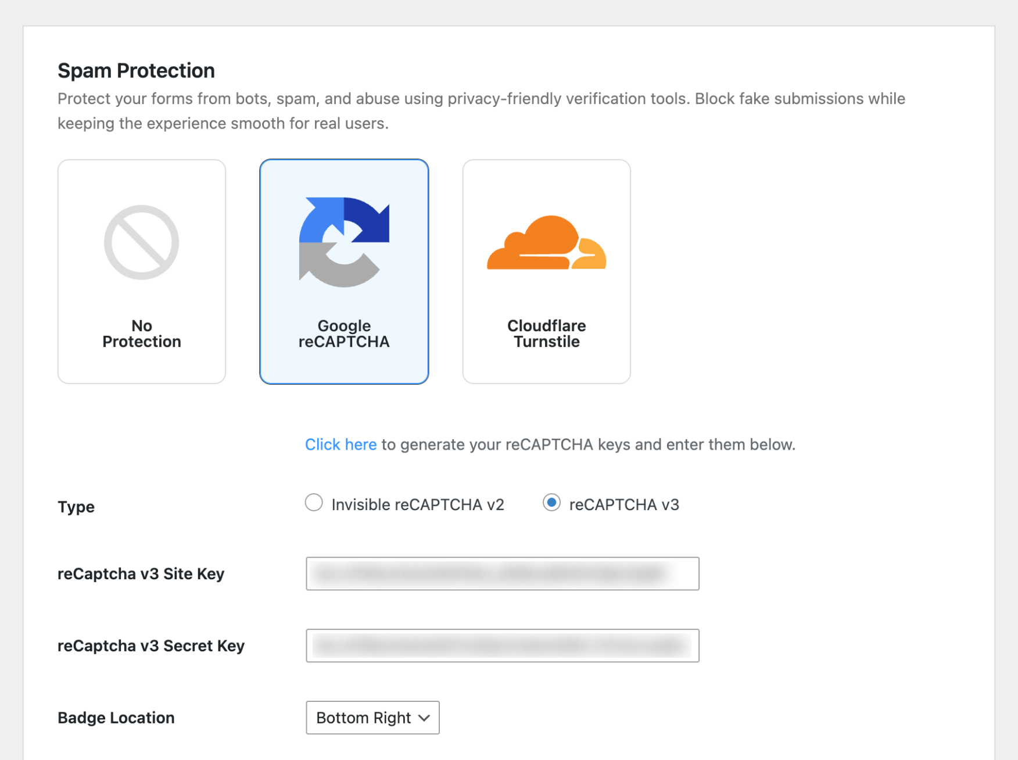Screen dimensions: 1018x760
Task: Select reCAPTCHA v3 radio button
Action: point(551,503)
